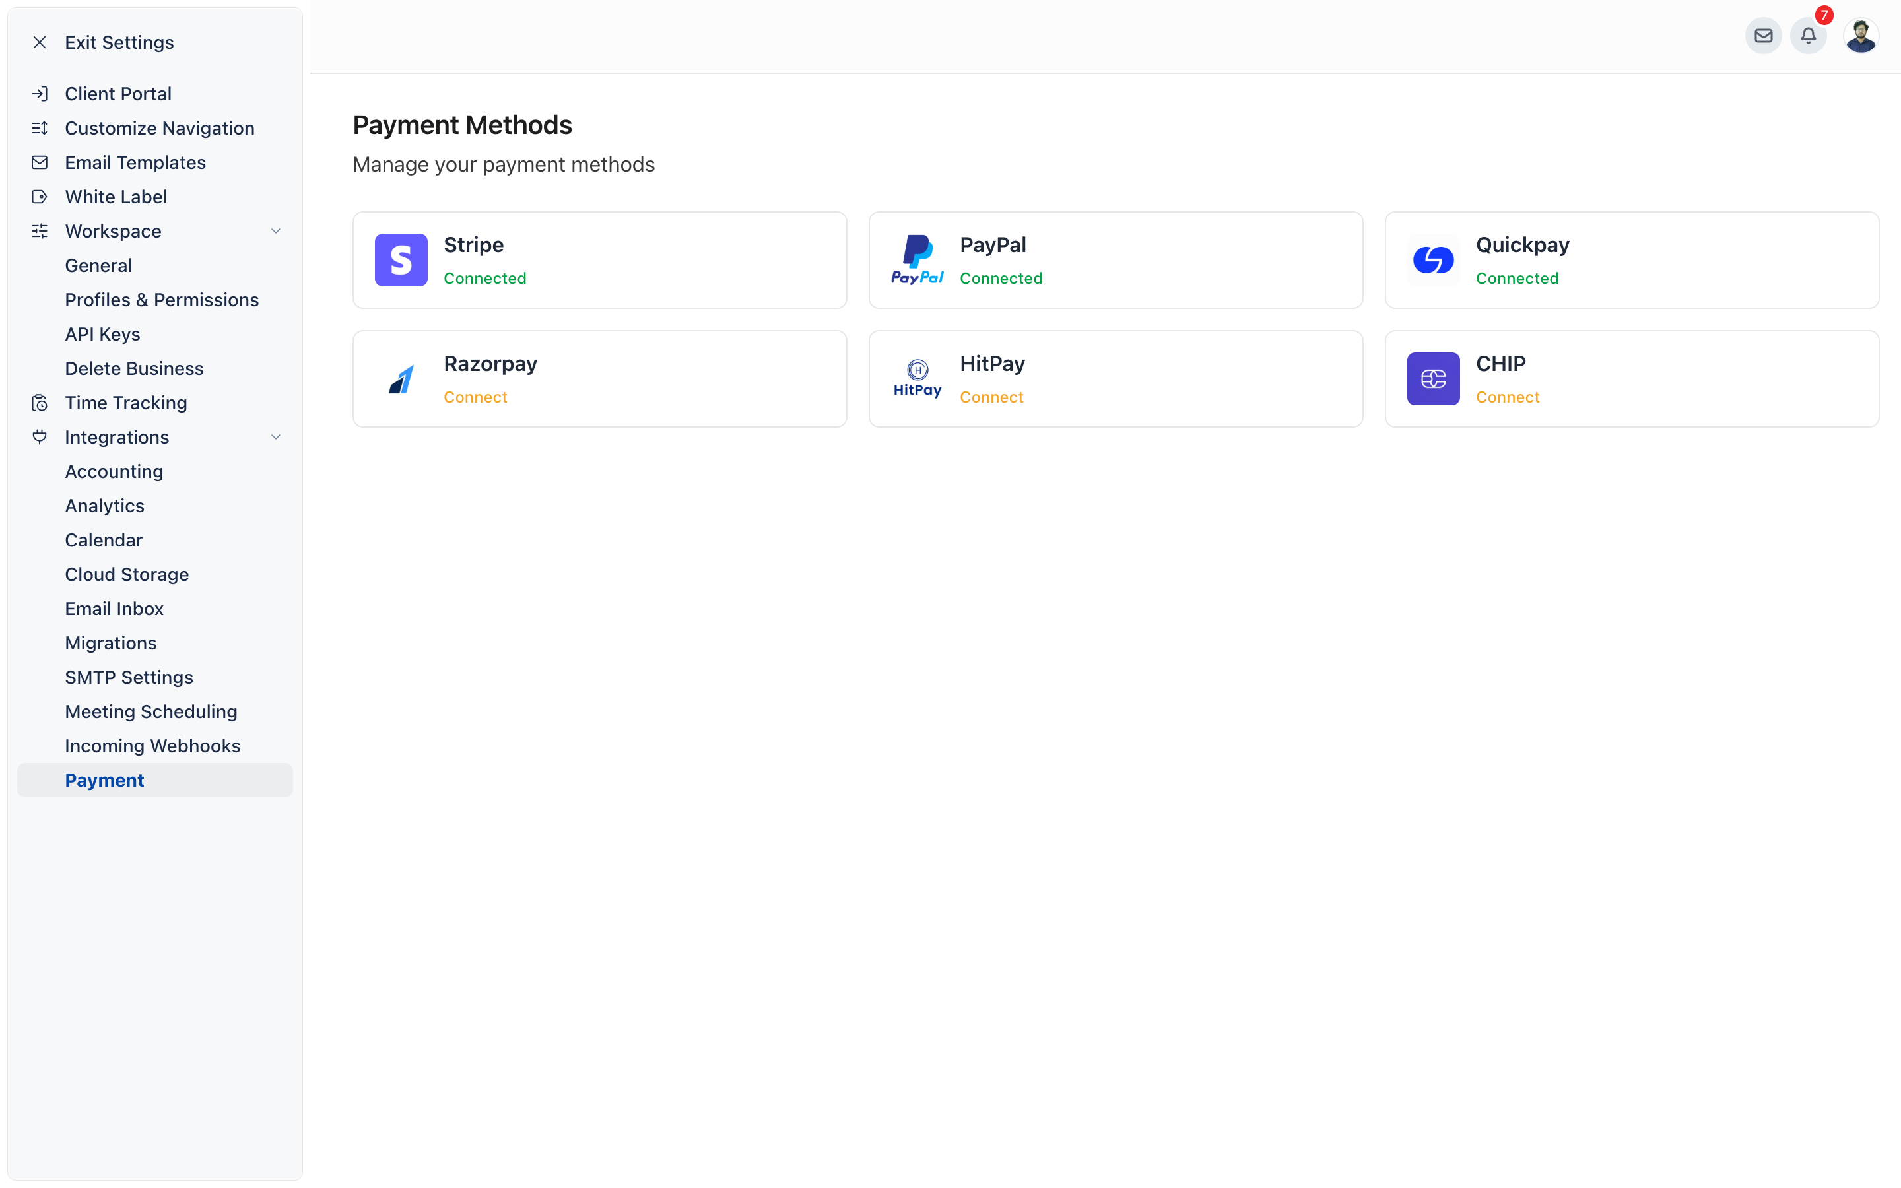This screenshot has height=1188, width=1901.
Task: Open SMTP Settings
Action: coord(129,677)
